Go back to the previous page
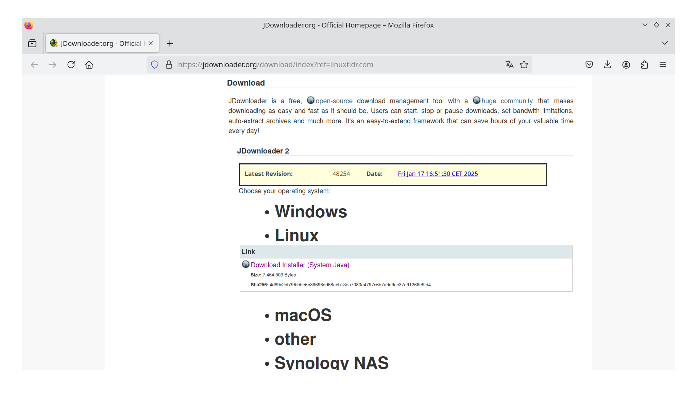 click(34, 65)
